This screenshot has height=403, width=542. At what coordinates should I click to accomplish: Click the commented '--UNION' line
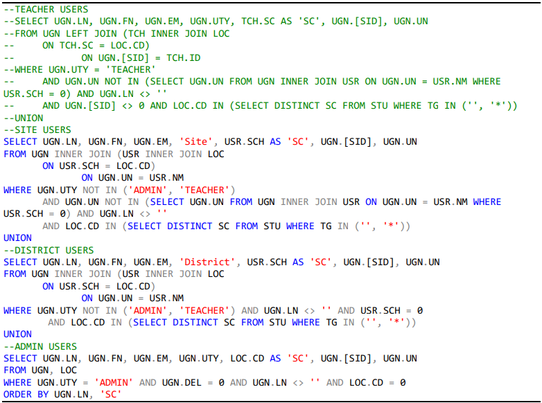(23, 118)
